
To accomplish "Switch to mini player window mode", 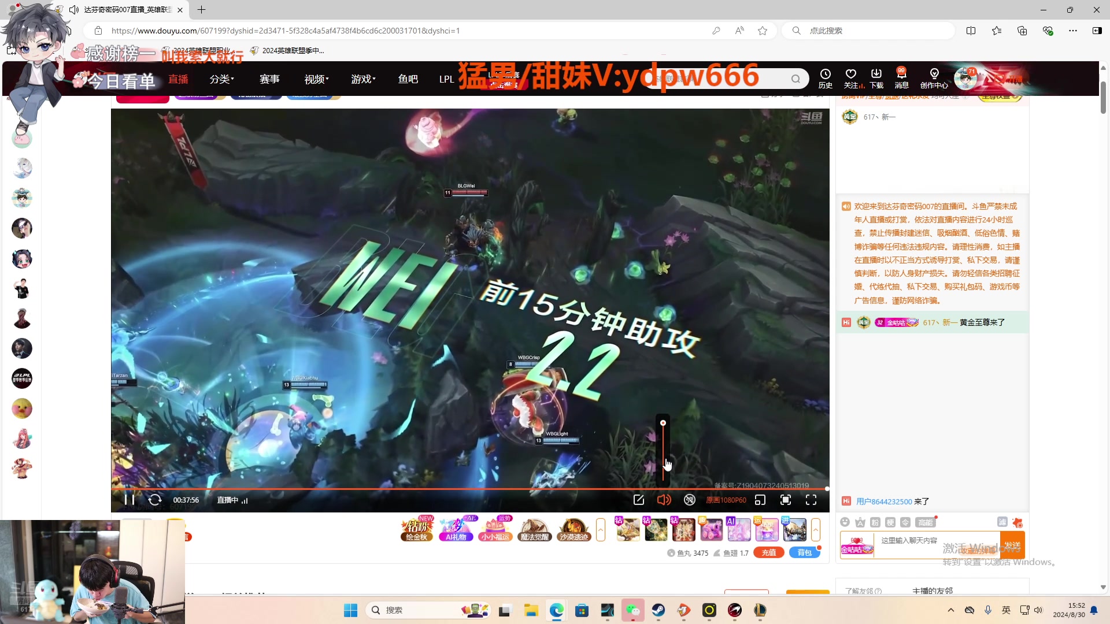I will click(x=760, y=500).
